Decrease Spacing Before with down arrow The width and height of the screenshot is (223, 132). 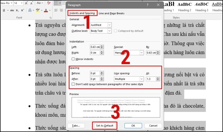(102, 74)
